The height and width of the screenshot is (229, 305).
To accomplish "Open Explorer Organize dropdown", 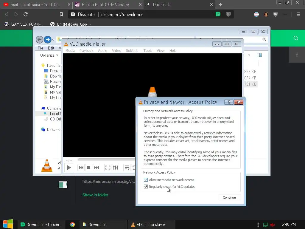I will pos(49,55).
